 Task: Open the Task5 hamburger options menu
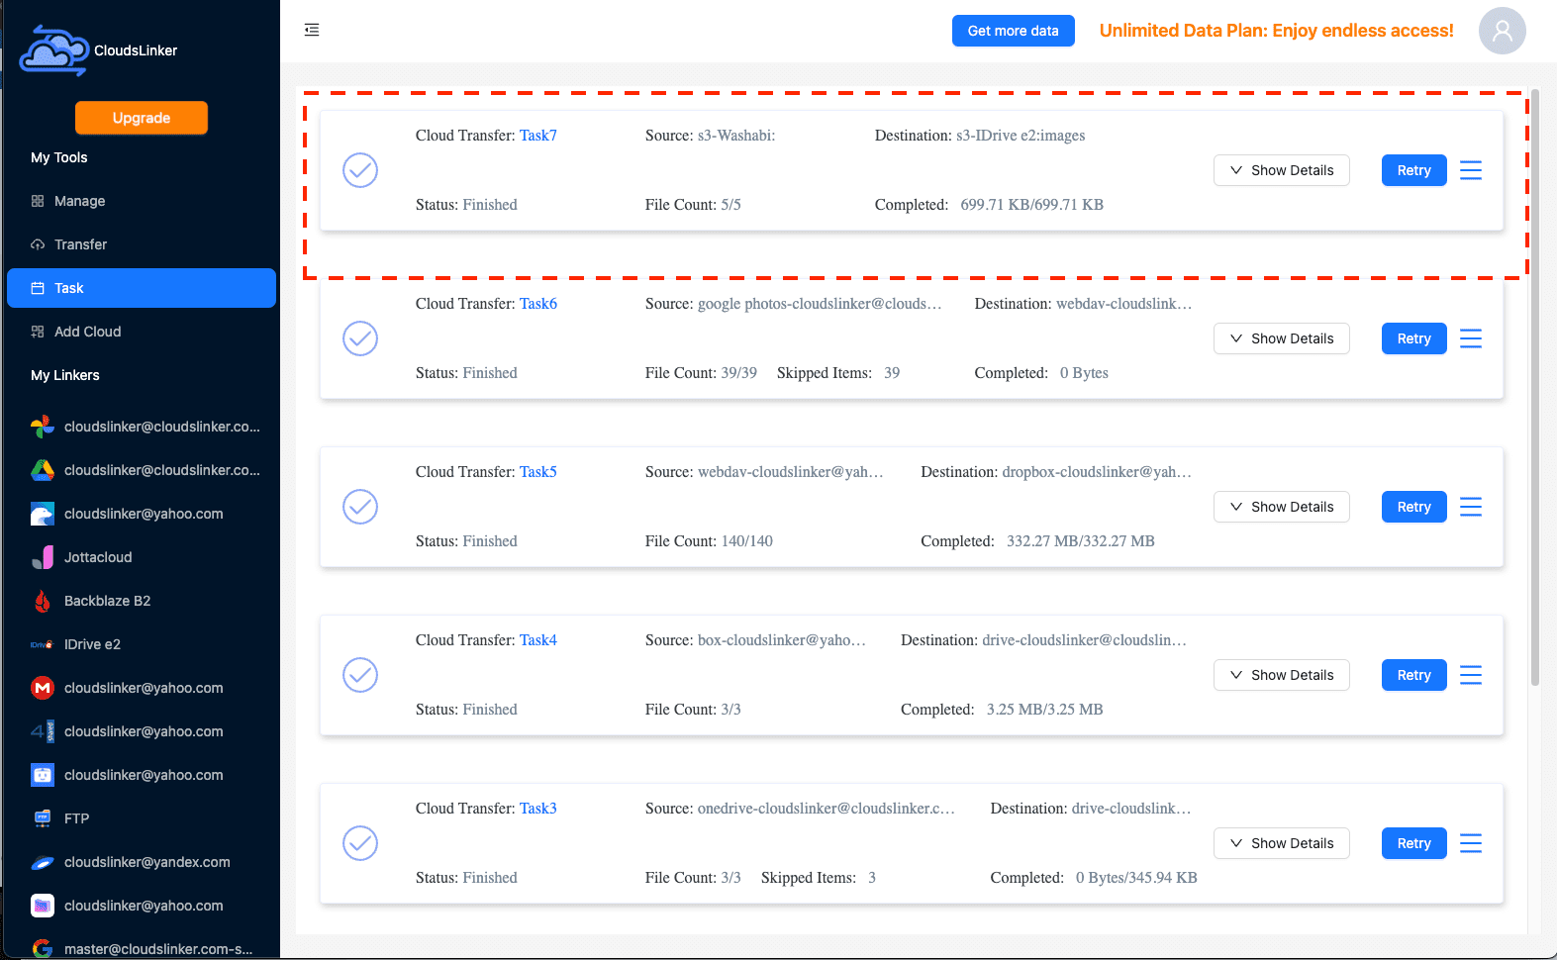1471,507
